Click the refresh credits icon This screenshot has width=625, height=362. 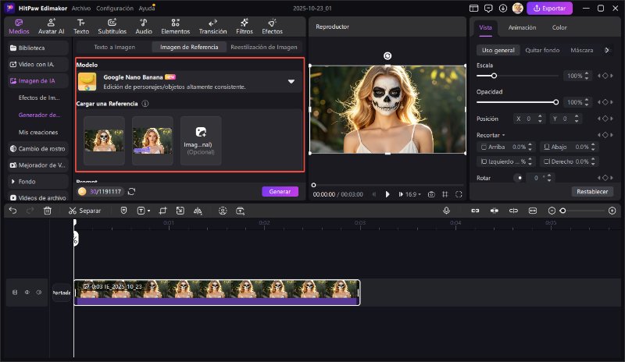pos(132,191)
